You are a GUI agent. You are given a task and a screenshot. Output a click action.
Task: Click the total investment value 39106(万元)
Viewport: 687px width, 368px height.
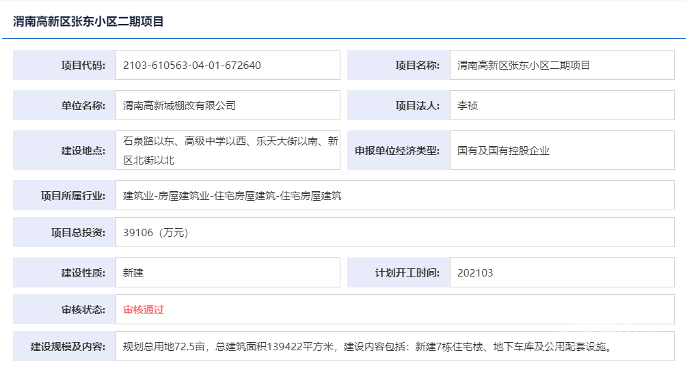point(155,233)
